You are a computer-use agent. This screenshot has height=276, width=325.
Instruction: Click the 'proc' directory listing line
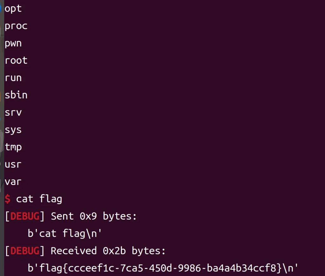click(16, 26)
